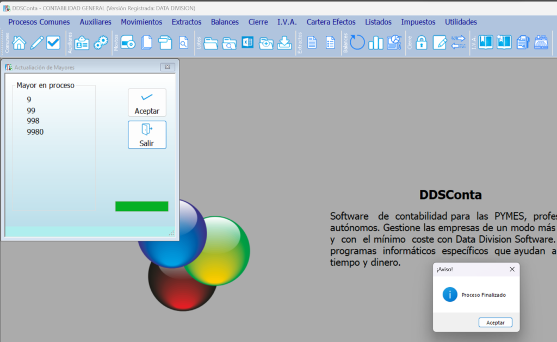Click the document search icon in Movtos
The width and height of the screenshot is (557, 342).
[183, 42]
